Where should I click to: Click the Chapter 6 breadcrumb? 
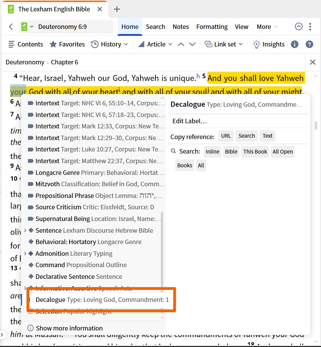click(64, 62)
